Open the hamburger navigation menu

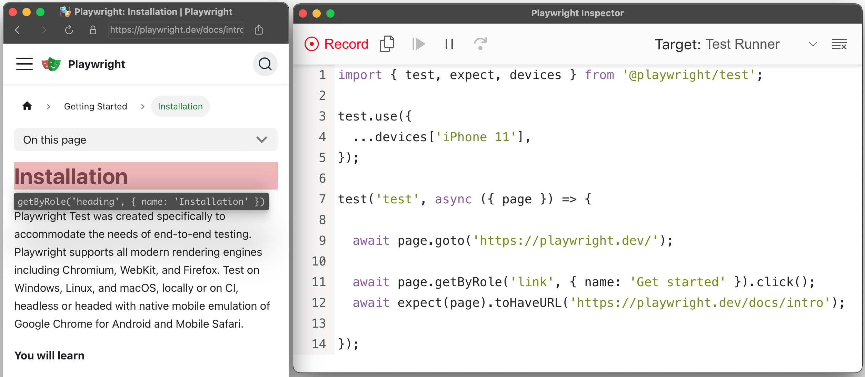coord(24,64)
